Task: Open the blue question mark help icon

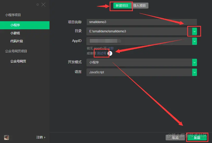Action: point(110,53)
